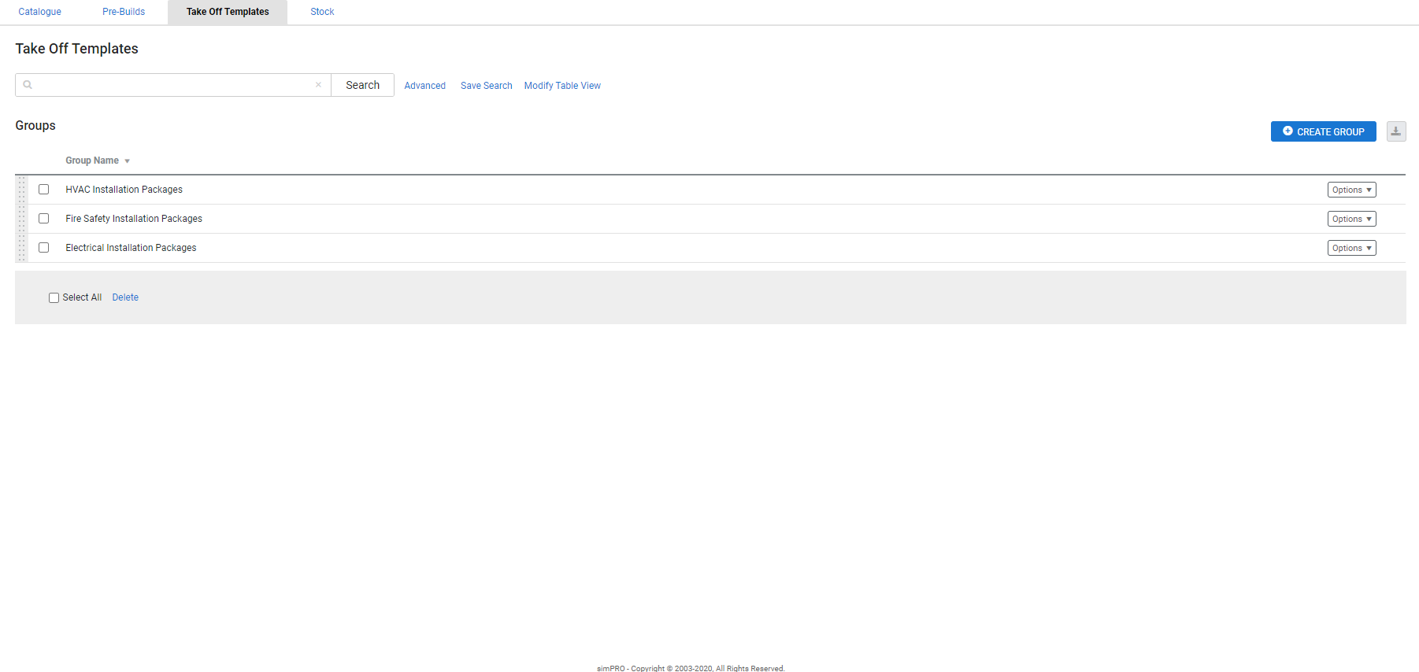Open the HVAC Installation Packages group
The width and height of the screenshot is (1419, 672).
coord(124,190)
